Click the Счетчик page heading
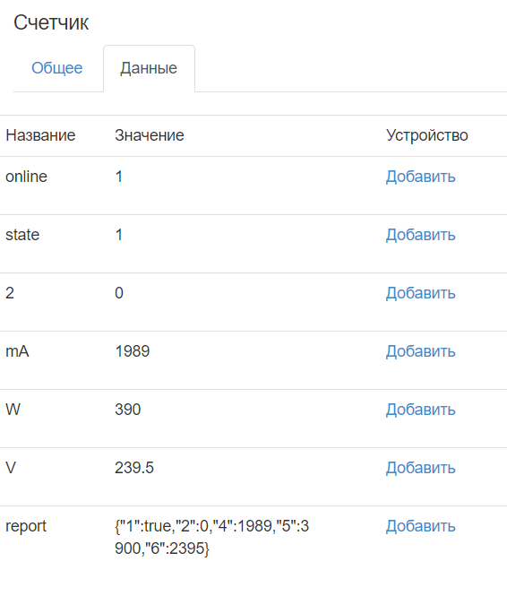Image resolution: width=507 pixels, height=596 pixels. click(x=51, y=22)
